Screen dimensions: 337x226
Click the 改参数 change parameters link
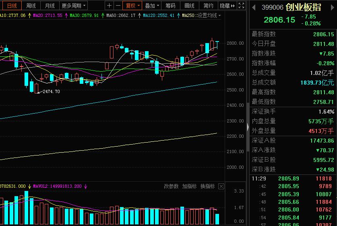coord(171,186)
